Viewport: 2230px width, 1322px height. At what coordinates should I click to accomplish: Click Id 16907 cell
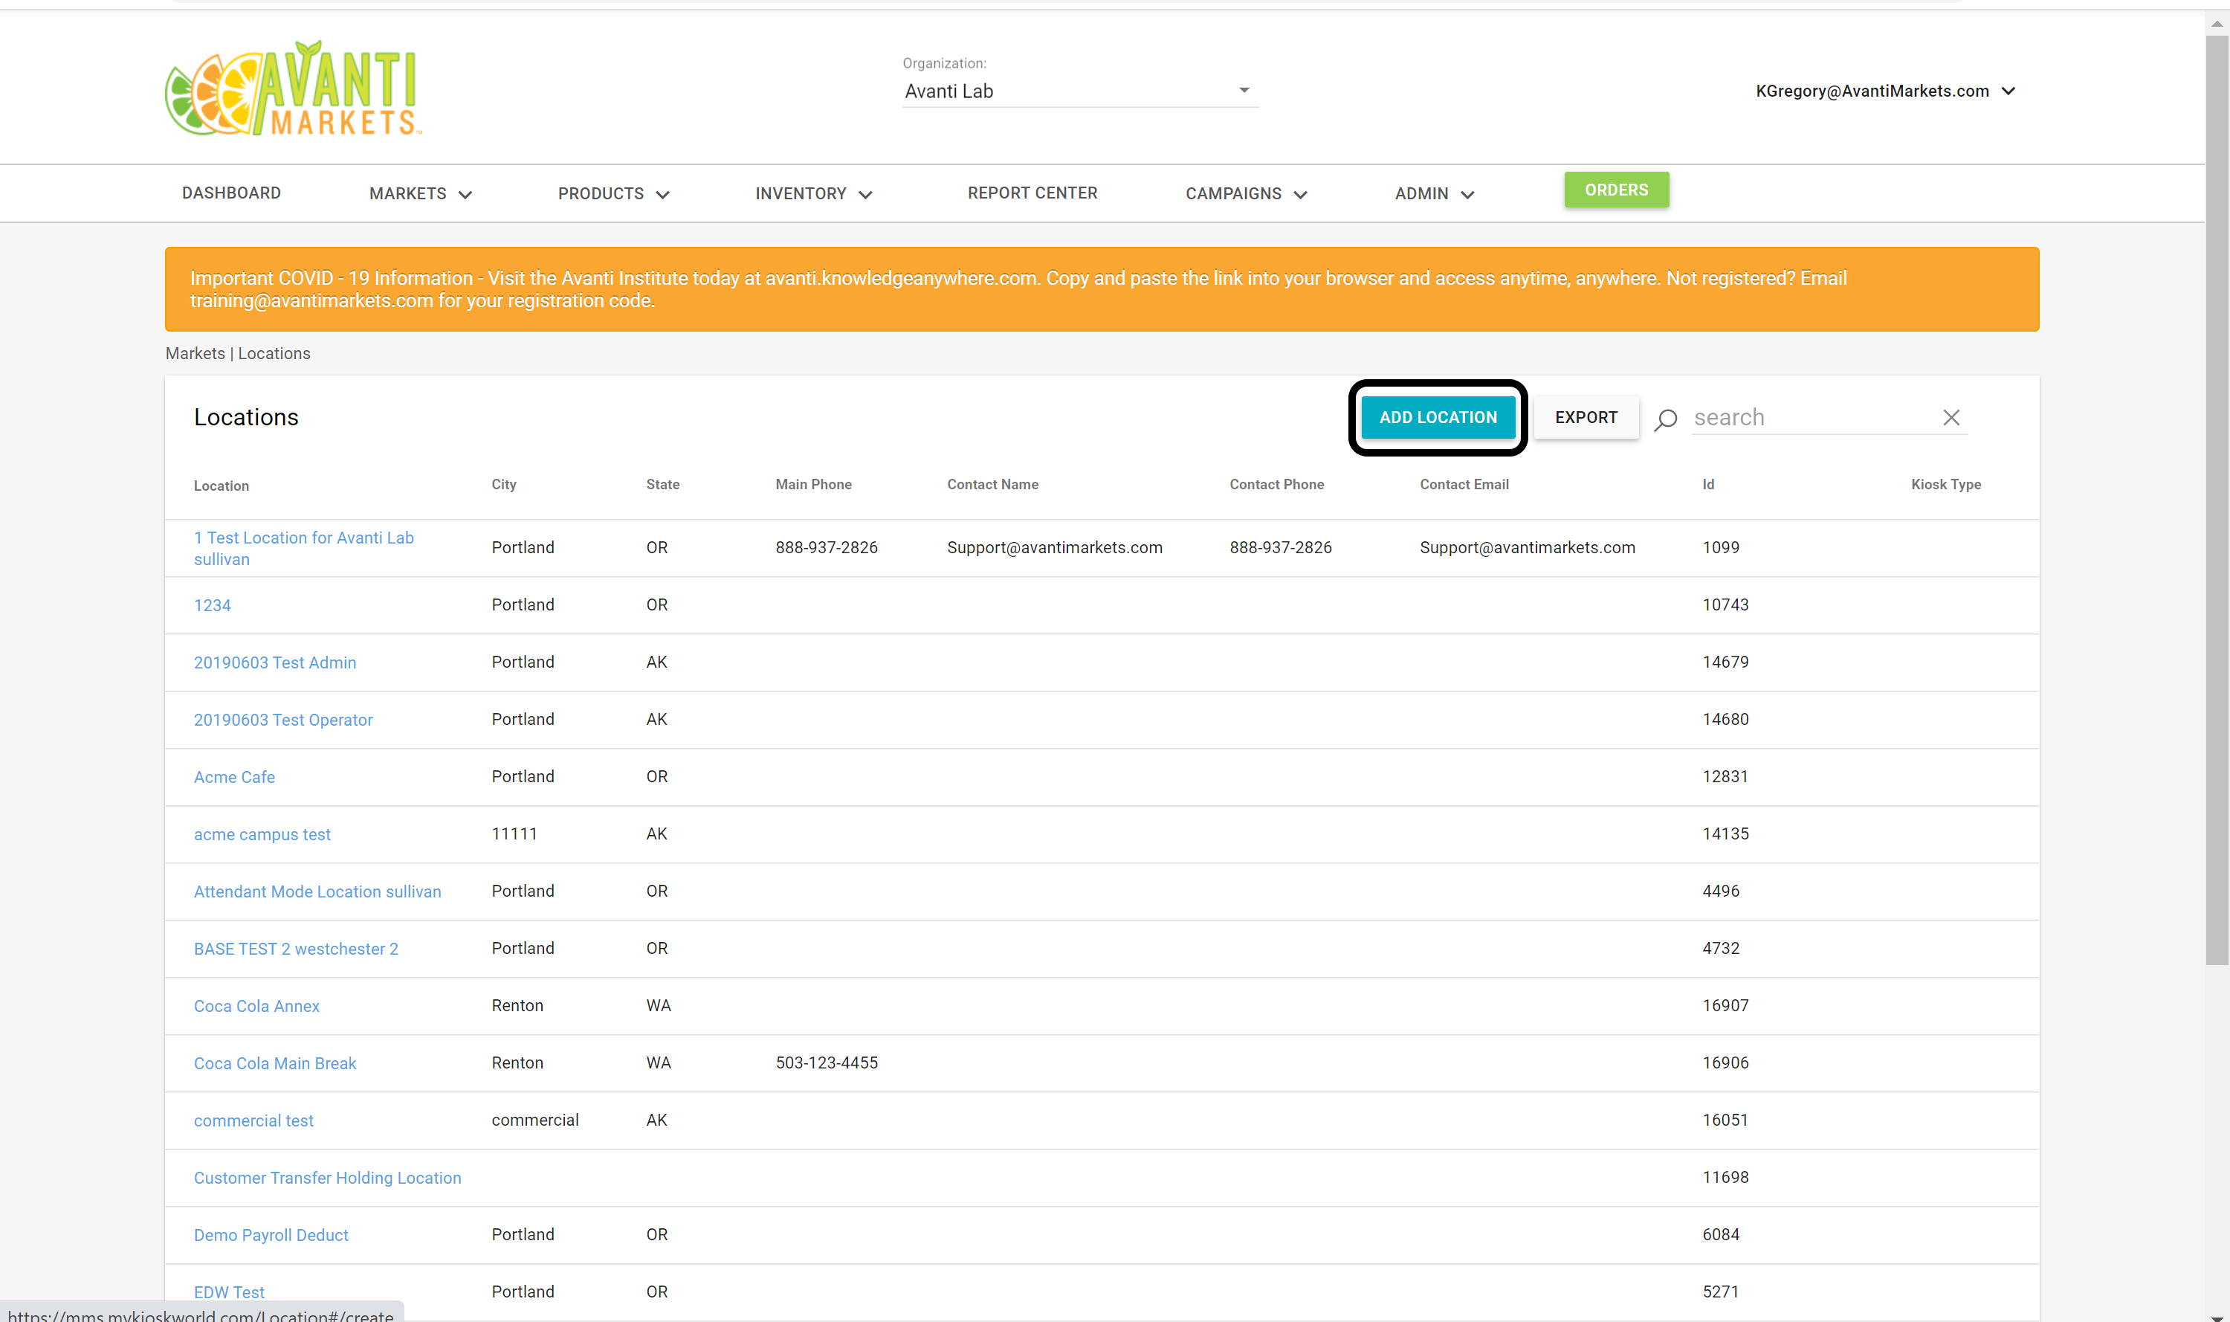pos(1725,1006)
